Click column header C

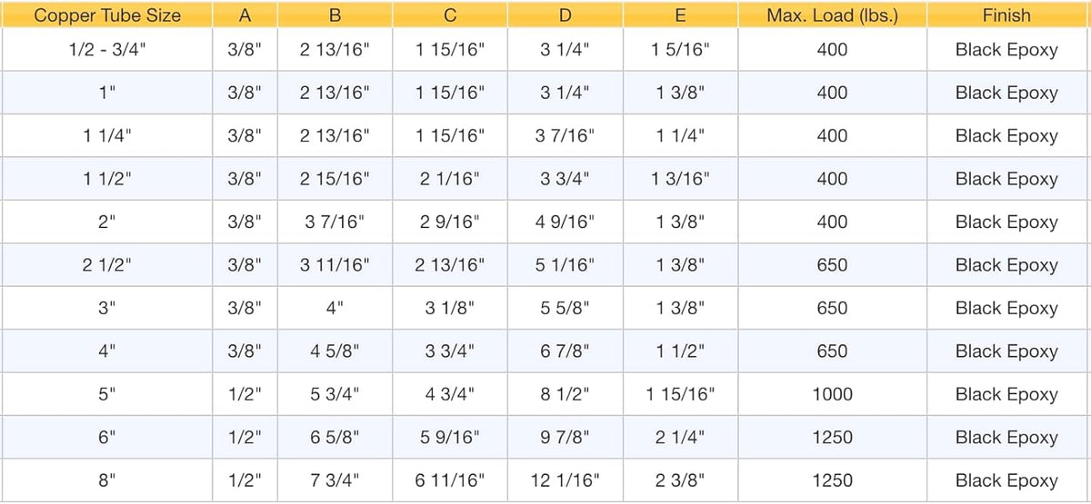pyautogui.click(x=450, y=15)
